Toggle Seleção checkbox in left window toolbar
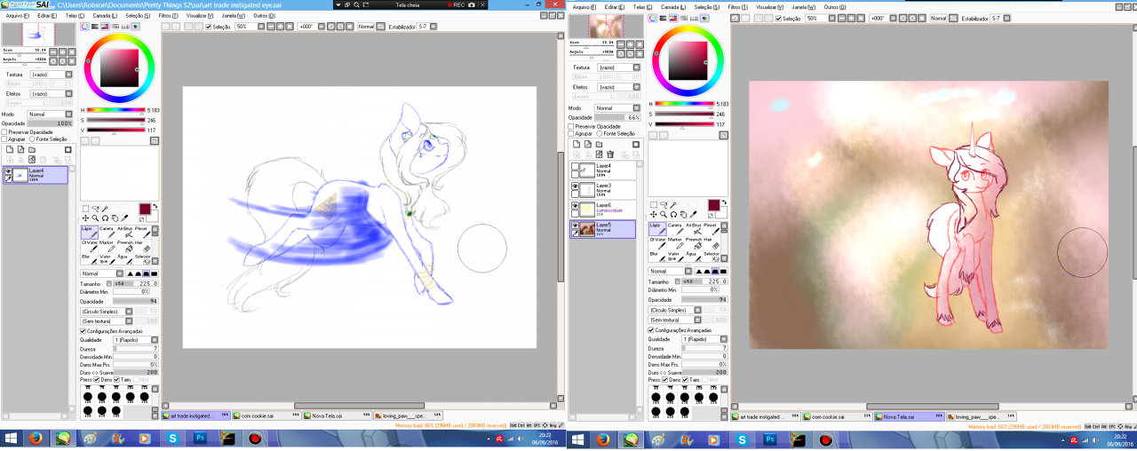The image size is (1137, 451). 210,27
